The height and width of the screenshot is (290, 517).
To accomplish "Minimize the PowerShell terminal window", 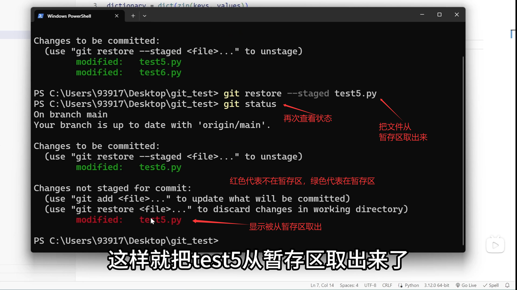I will (x=422, y=15).
